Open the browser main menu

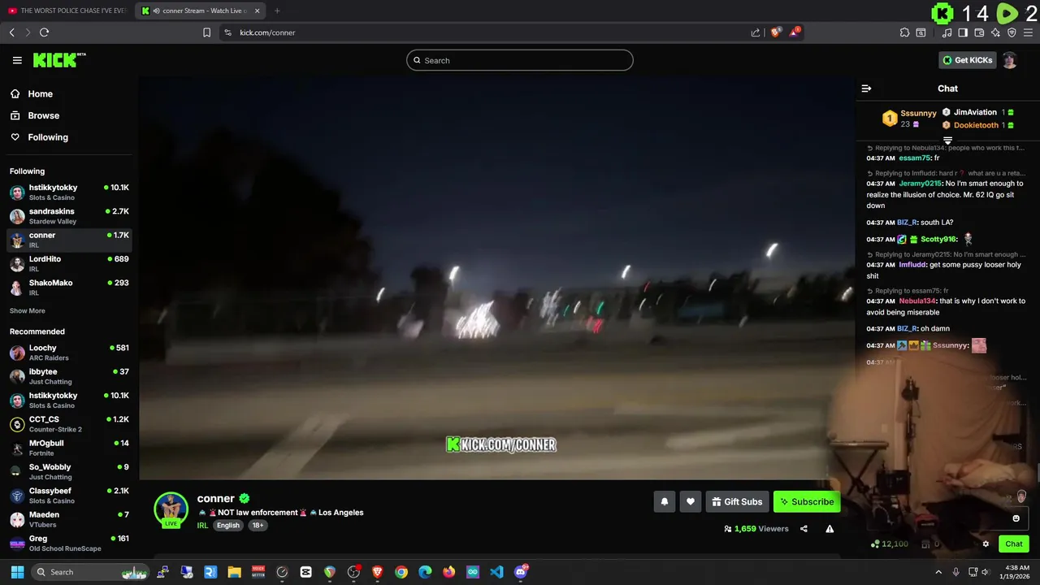click(x=1028, y=32)
